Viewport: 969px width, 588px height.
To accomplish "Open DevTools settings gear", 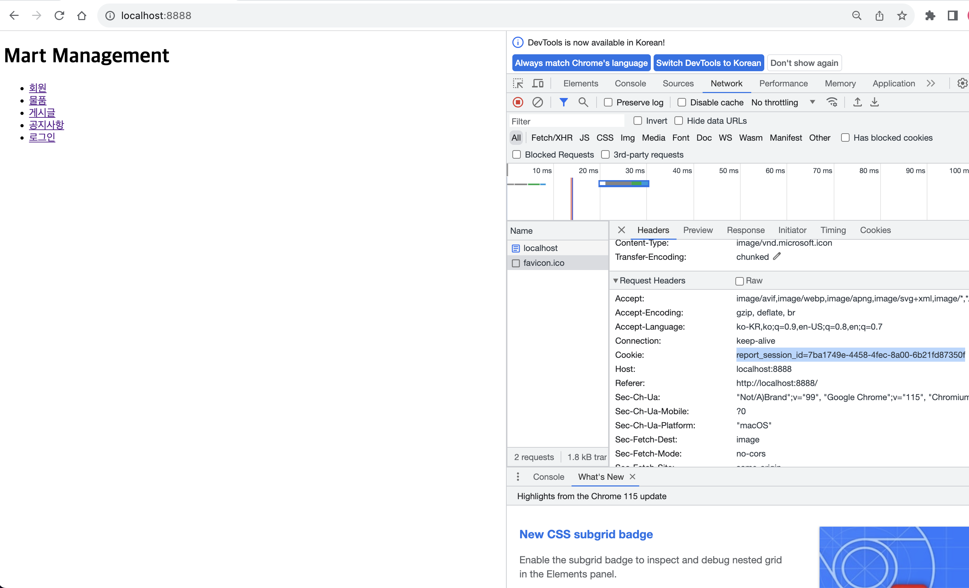I will pos(962,84).
